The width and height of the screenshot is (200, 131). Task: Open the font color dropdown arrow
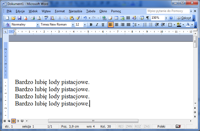[192, 25]
